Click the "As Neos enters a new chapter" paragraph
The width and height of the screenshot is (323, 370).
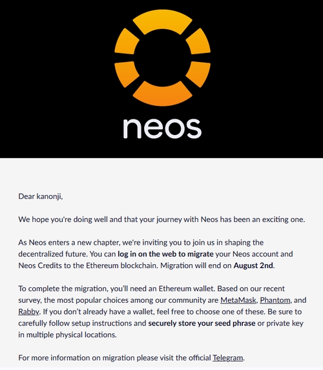click(x=156, y=254)
